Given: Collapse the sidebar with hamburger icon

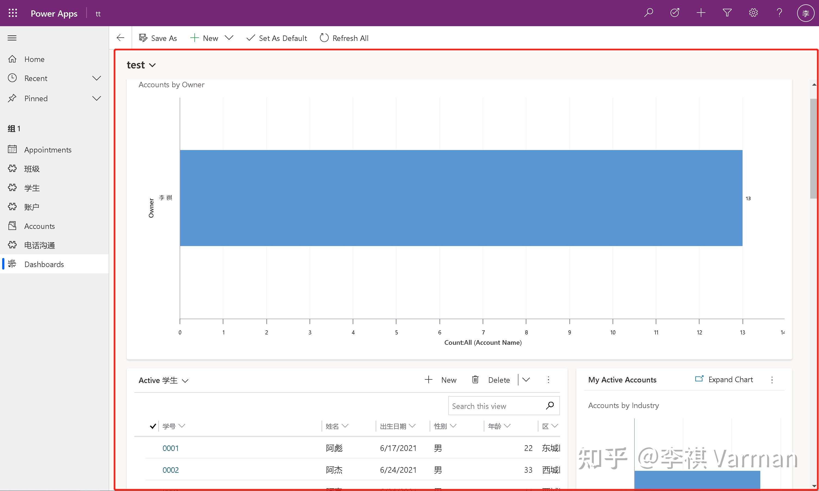Looking at the screenshot, I should pyautogui.click(x=12, y=38).
